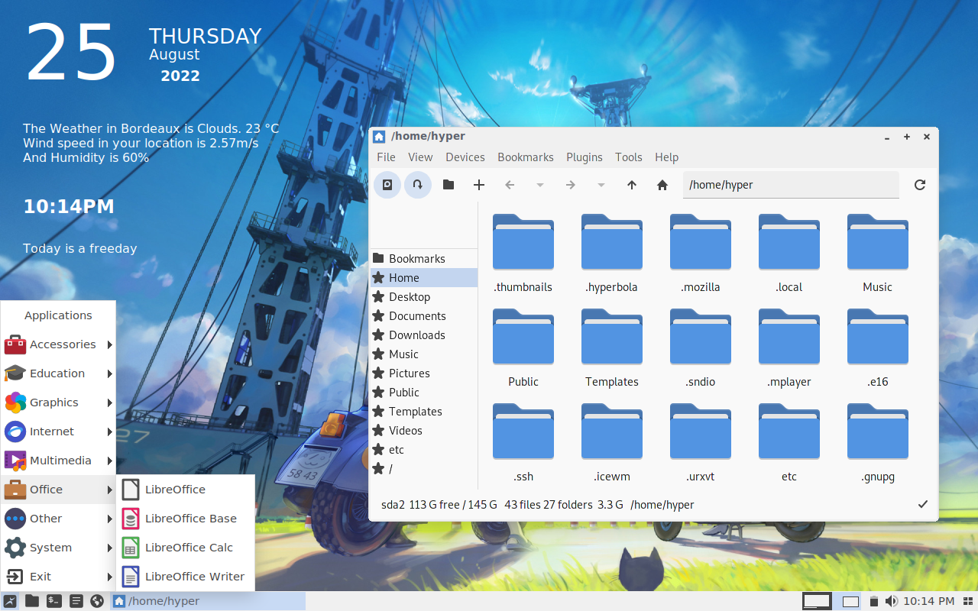Viewport: 978px width, 611px height.
Task: Select Bookmarks header in side pane
Action: click(424, 259)
